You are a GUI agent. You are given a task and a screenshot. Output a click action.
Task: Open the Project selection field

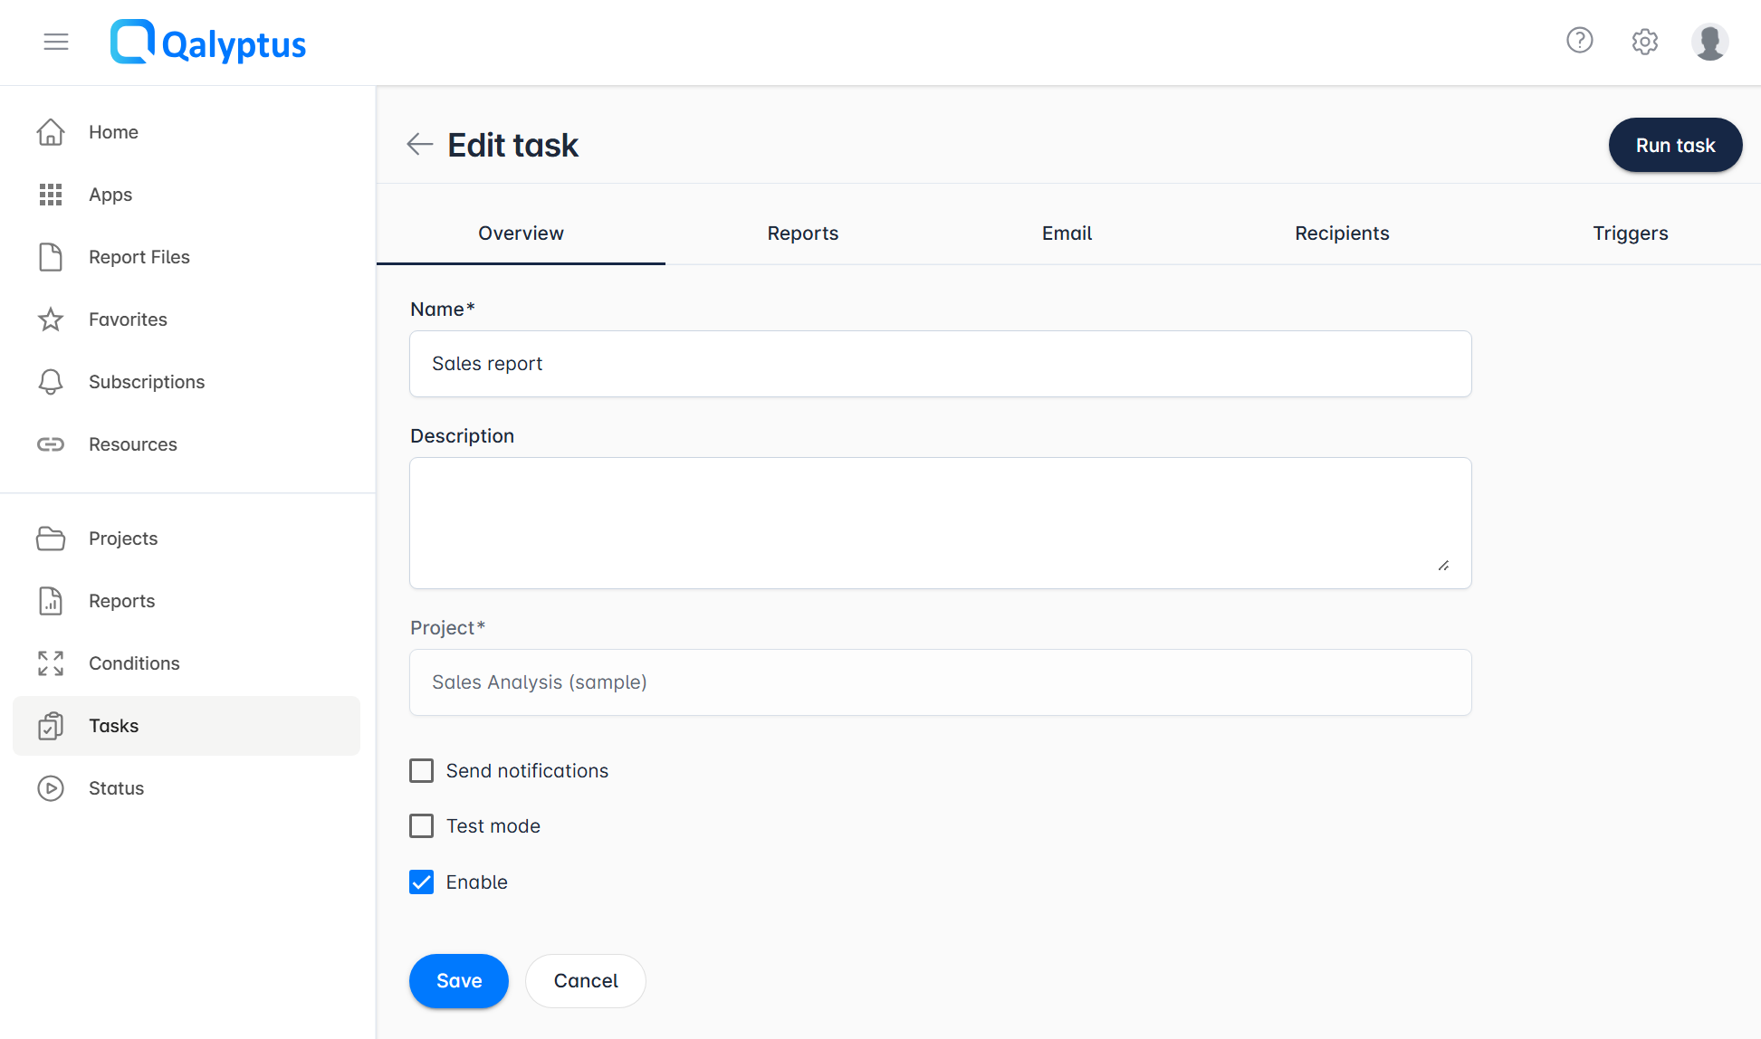[940, 682]
